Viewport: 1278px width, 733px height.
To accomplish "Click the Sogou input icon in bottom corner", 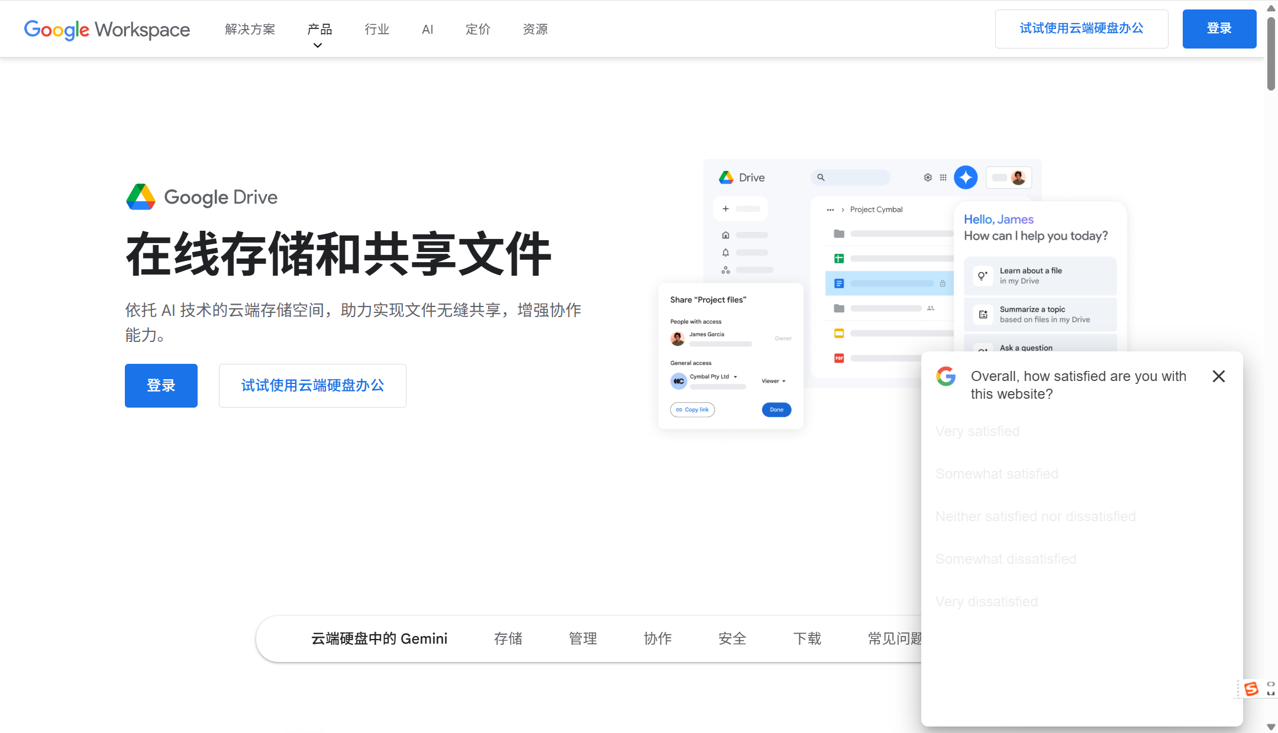I will point(1251,689).
